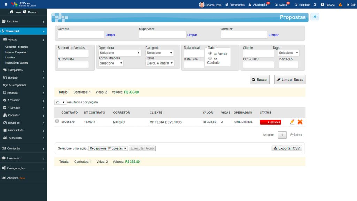Click the Data Inicial input field
The height and width of the screenshot is (201, 357).
[x=194, y=53]
